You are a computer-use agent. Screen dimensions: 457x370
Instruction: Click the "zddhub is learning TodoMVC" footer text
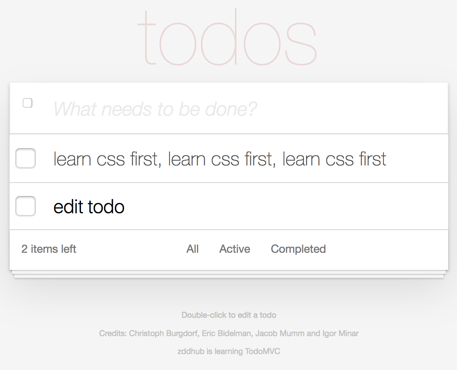pyautogui.click(x=228, y=351)
